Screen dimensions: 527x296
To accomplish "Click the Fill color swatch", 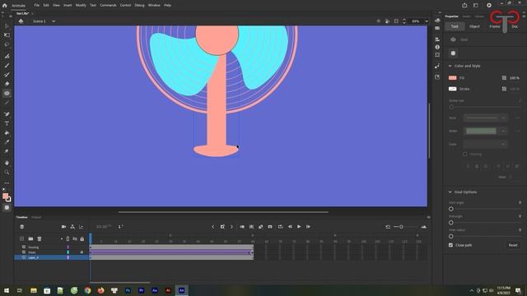I will coord(452,78).
